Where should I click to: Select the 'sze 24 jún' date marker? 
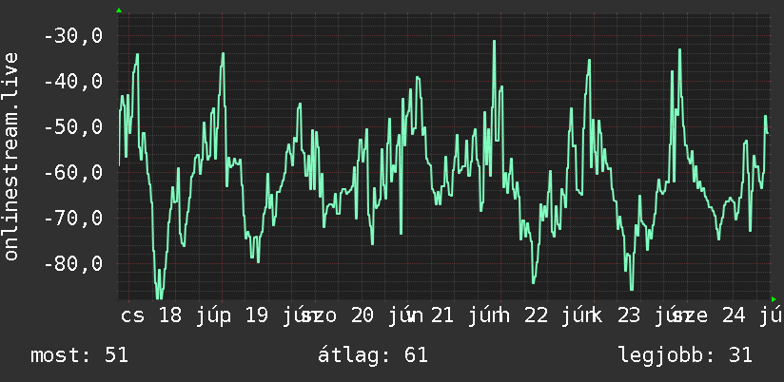[x=727, y=316]
